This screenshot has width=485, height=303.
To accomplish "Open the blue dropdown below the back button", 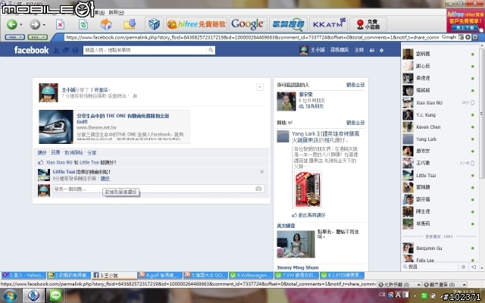I will point(14,37).
